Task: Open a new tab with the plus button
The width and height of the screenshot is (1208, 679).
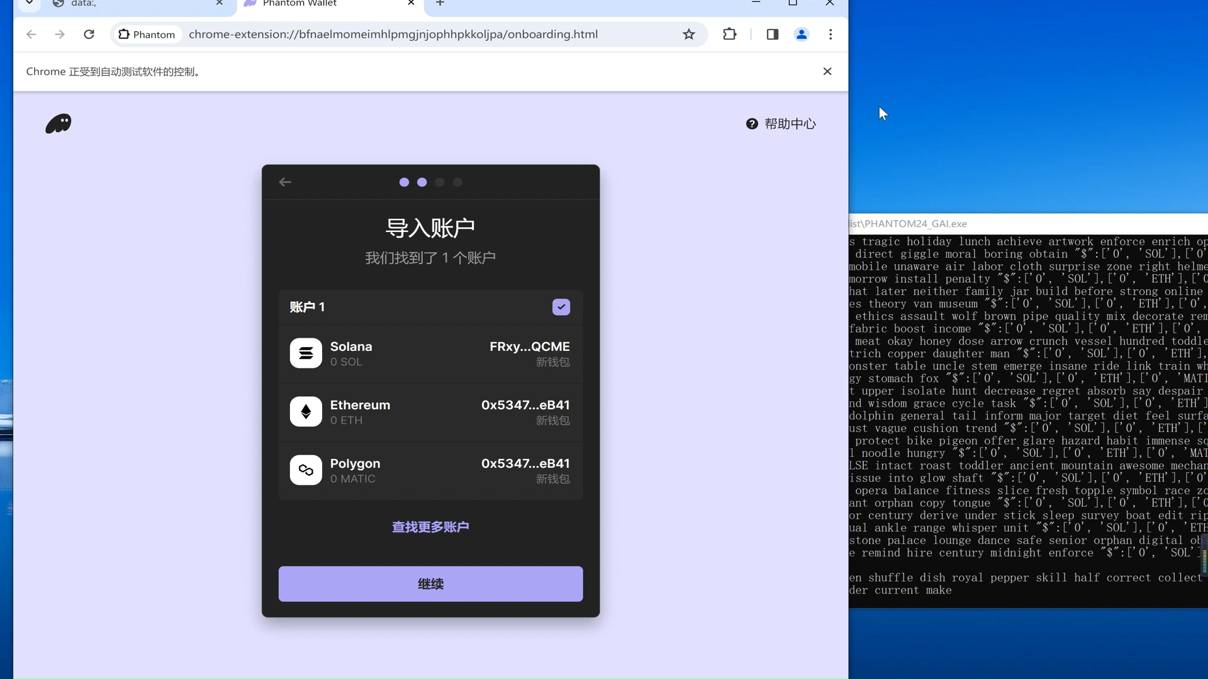Action: [440, 3]
